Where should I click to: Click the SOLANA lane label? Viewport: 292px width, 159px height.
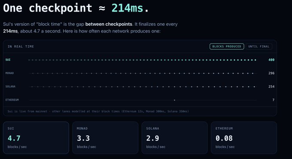(10, 87)
